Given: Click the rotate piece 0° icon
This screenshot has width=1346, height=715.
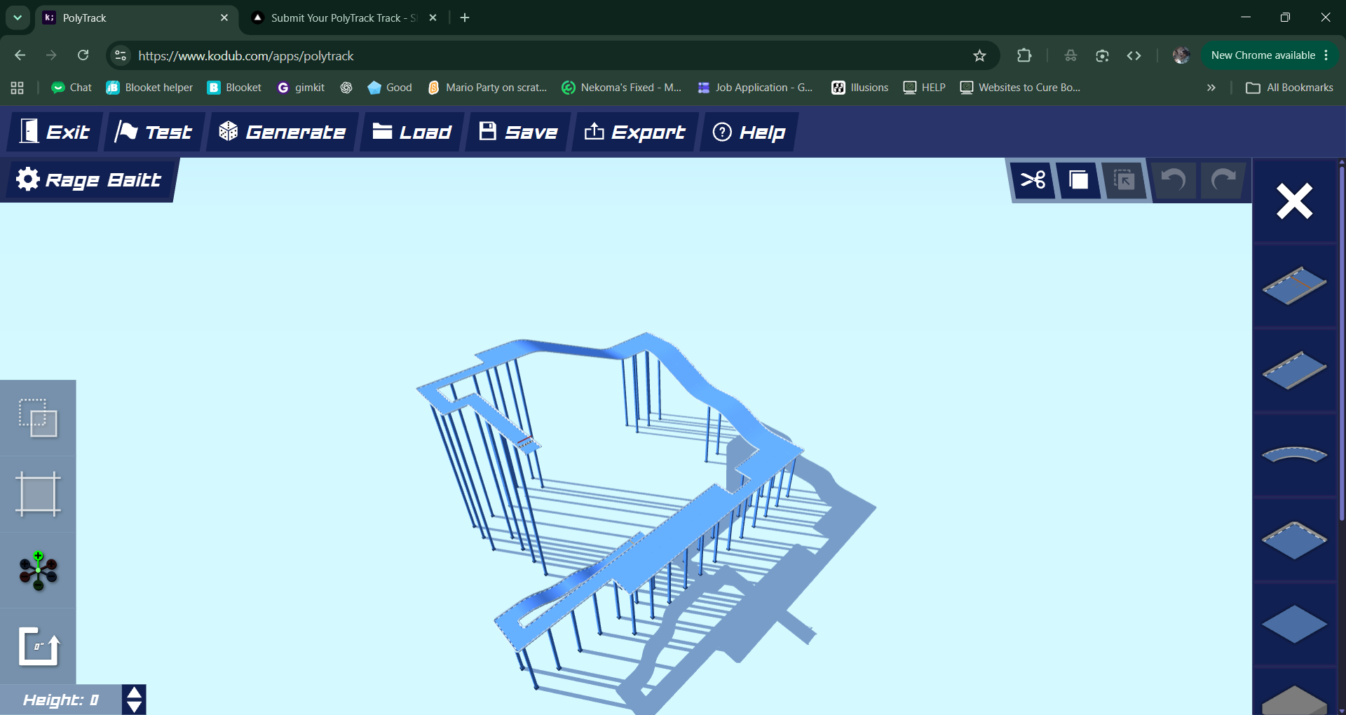Looking at the screenshot, I should coord(38,646).
